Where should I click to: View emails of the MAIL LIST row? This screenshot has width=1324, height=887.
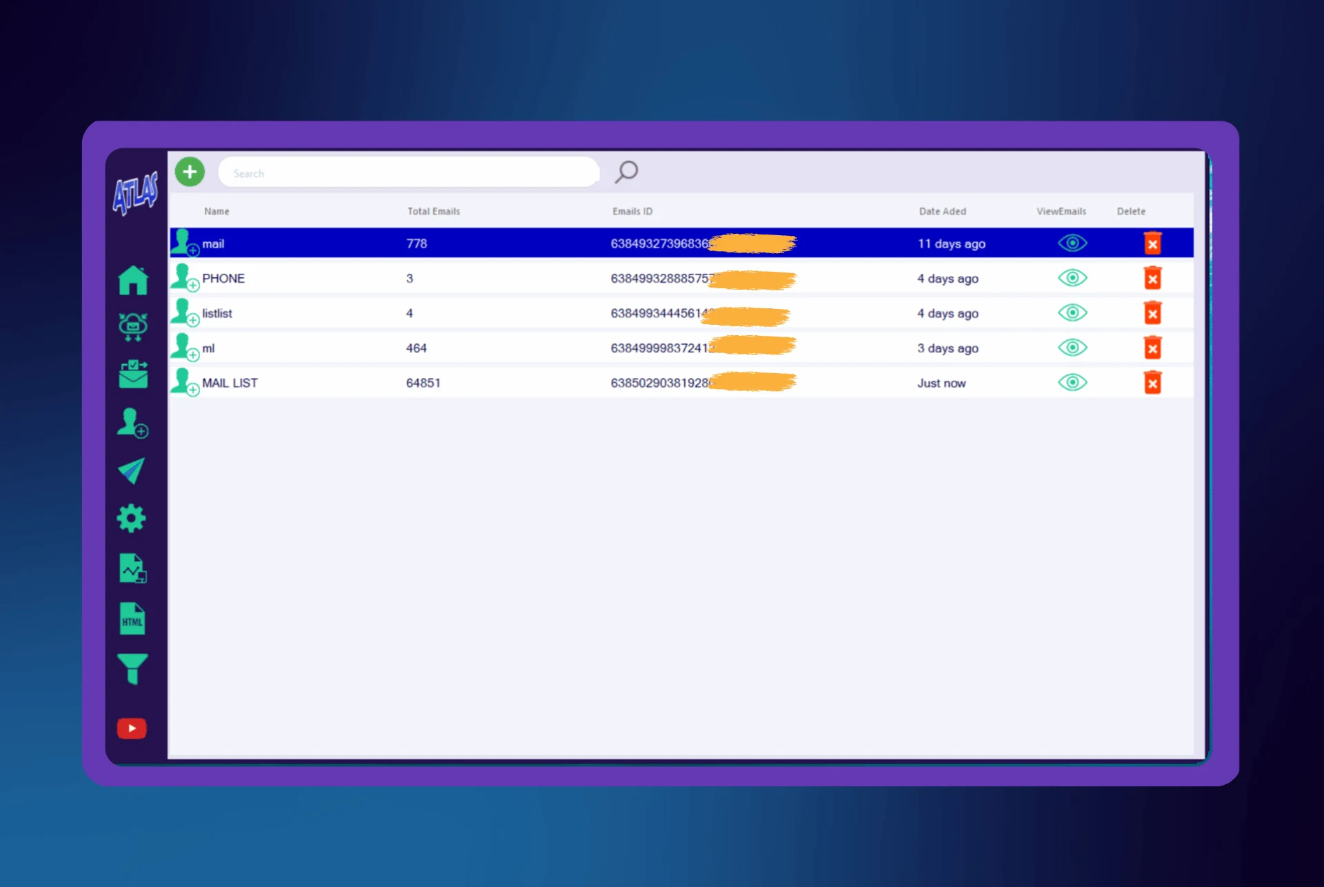tap(1072, 383)
